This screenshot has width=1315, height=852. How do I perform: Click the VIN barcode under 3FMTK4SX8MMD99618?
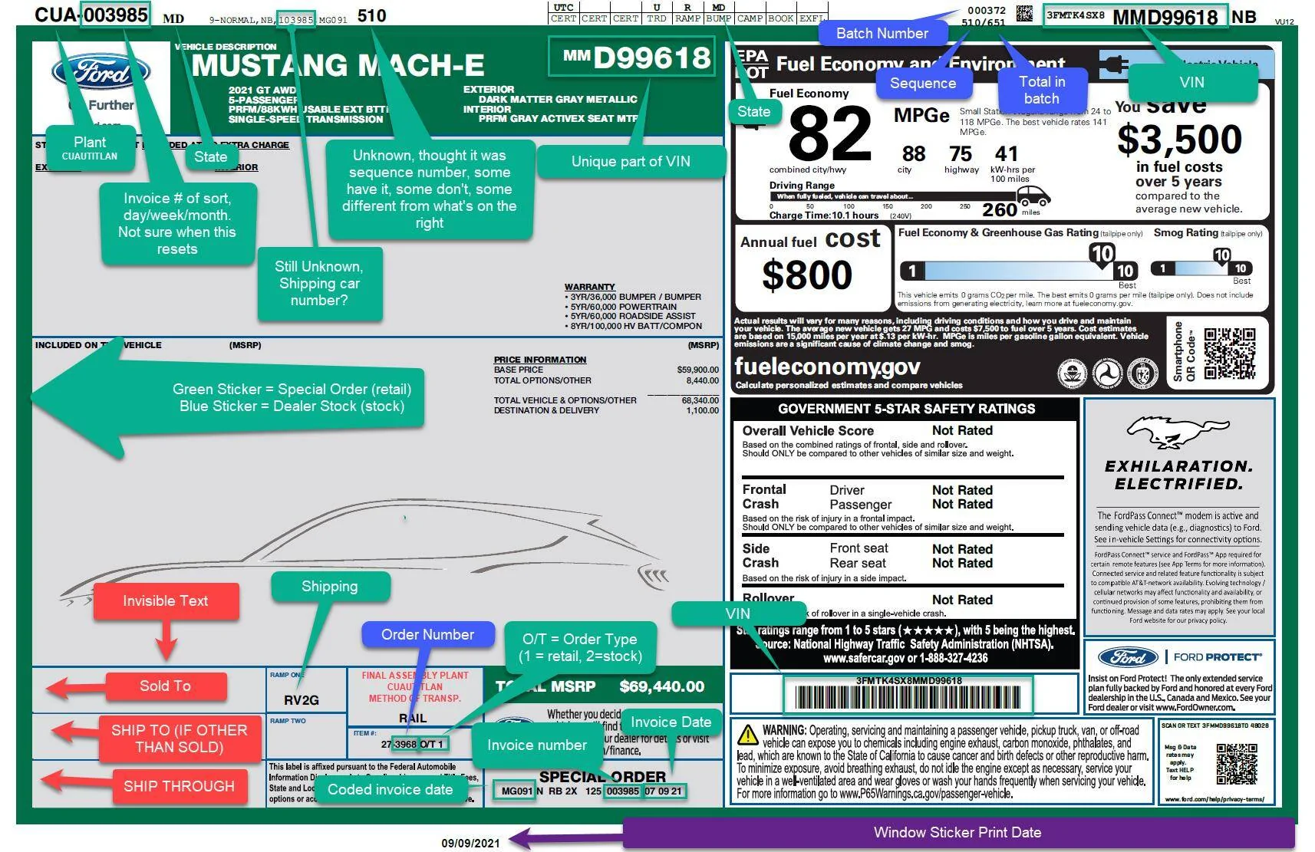click(908, 697)
